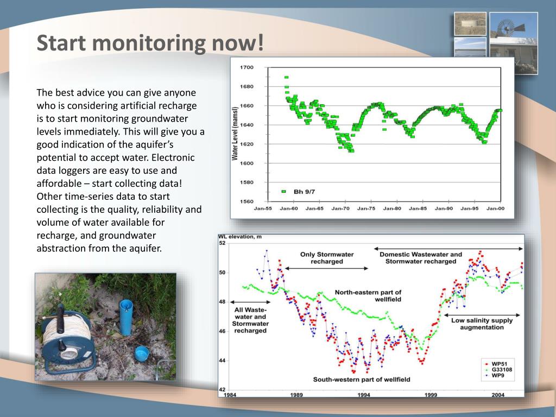Open the wellfield WL elevation chart
The image size is (556, 417).
371,315
